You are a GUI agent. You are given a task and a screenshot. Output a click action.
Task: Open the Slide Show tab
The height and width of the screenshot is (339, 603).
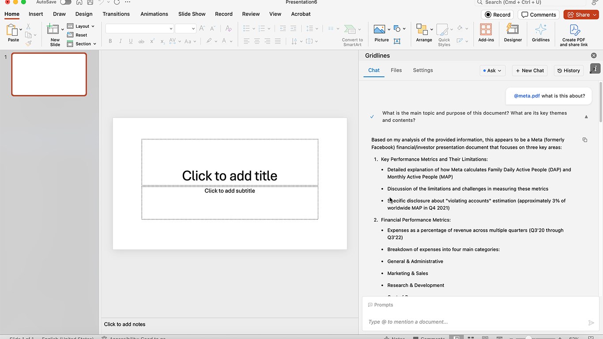coord(192,14)
